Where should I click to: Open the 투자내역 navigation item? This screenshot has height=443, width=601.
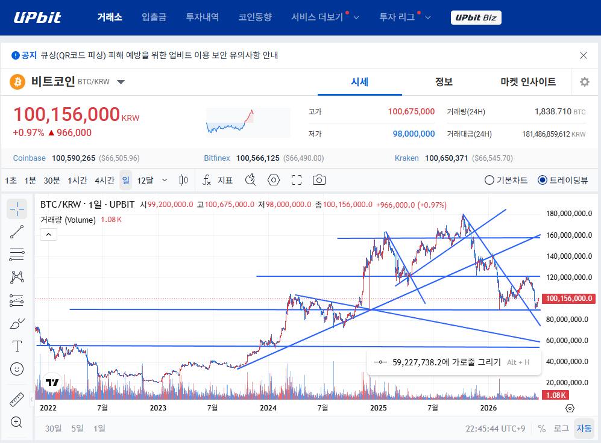click(x=203, y=17)
